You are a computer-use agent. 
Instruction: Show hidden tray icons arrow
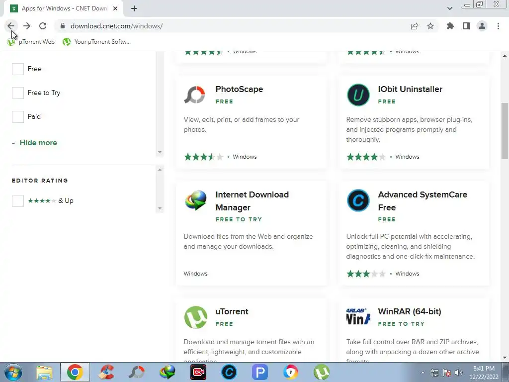(x=423, y=373)
